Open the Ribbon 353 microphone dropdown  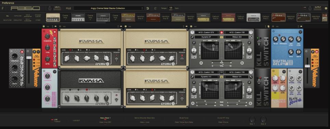pyautogui.click(x=236, y=37)
